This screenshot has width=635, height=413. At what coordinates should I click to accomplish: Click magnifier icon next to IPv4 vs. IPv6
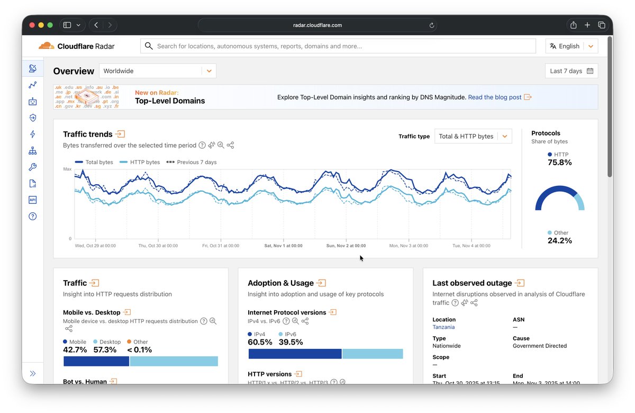(295, 321)
